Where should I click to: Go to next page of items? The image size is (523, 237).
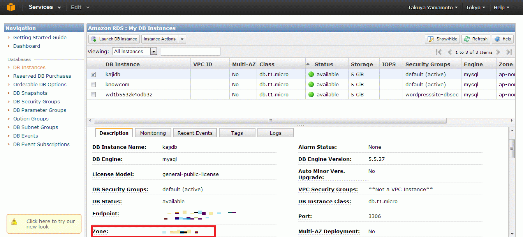[498, 52]
